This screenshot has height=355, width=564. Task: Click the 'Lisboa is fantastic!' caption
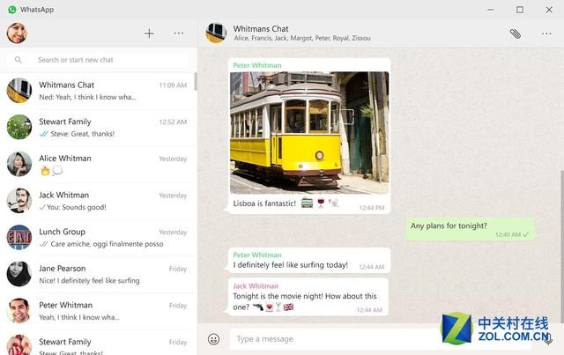click(264, 203)
